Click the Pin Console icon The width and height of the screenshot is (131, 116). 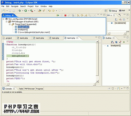[x=109, y=89]
